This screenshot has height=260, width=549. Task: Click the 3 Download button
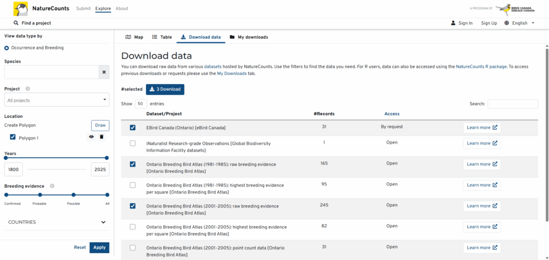[165, 89]
